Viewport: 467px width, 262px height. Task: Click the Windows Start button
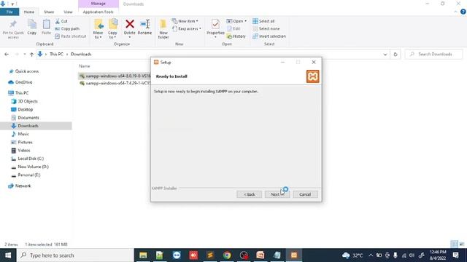[8, 255]
